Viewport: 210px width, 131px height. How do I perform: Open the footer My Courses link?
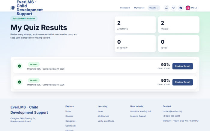[103, 116]
